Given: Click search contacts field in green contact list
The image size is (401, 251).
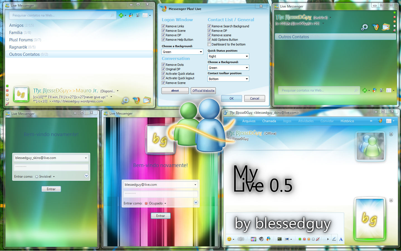Looking at the screenshot, I should point(319,90).
